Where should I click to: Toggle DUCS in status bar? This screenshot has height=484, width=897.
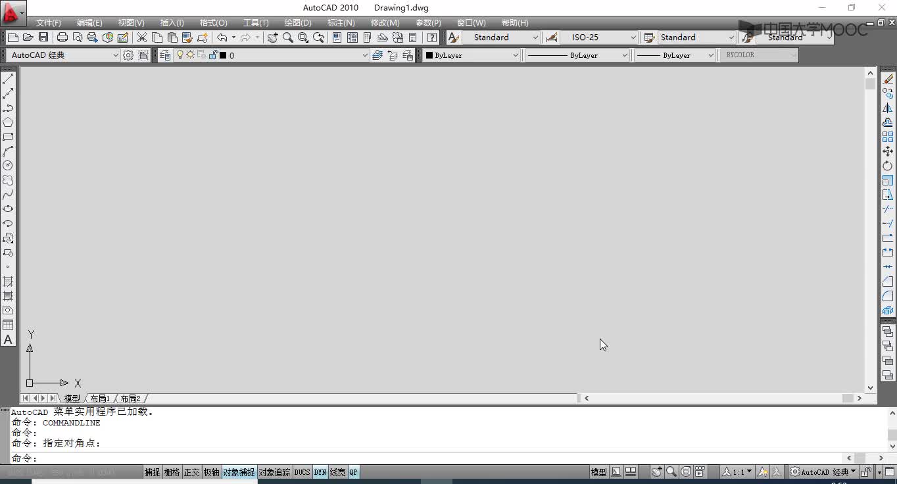pos(302,472)
